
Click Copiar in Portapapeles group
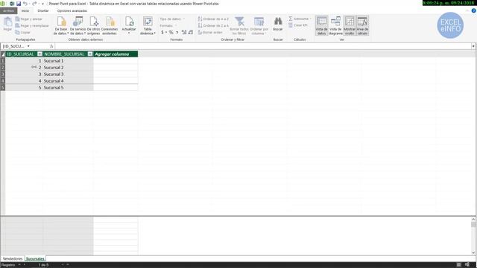tap(23, 33)
